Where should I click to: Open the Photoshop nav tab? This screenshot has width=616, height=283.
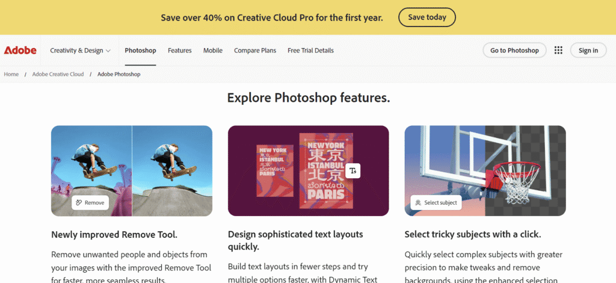click(x=140, y=51)
